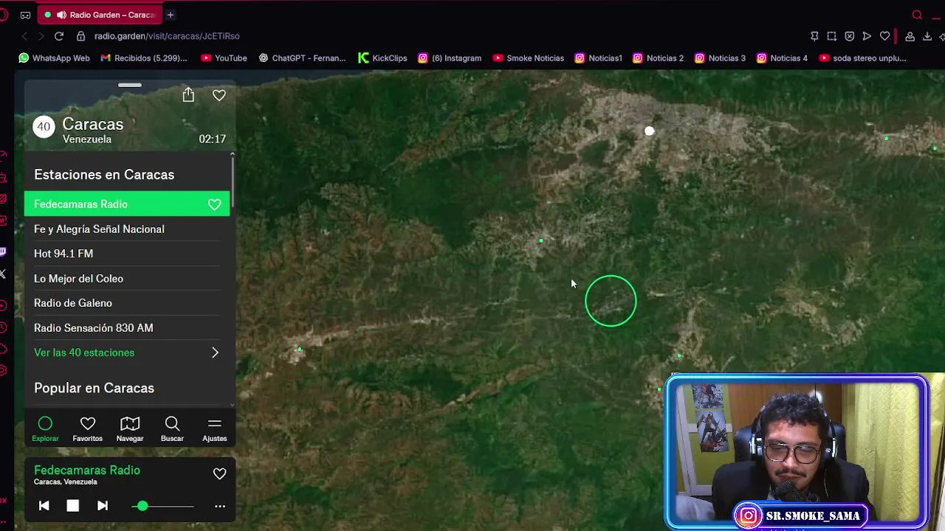
Task: Open the Explorar tab
Action: click(45, 429)
